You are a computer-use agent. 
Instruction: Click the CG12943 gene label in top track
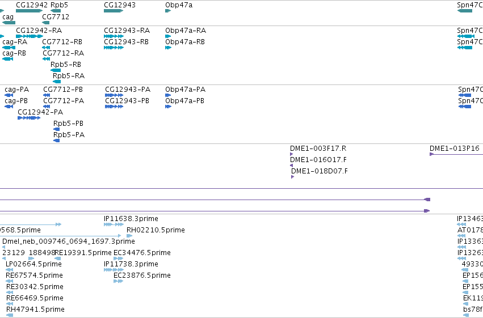point(120,5)
